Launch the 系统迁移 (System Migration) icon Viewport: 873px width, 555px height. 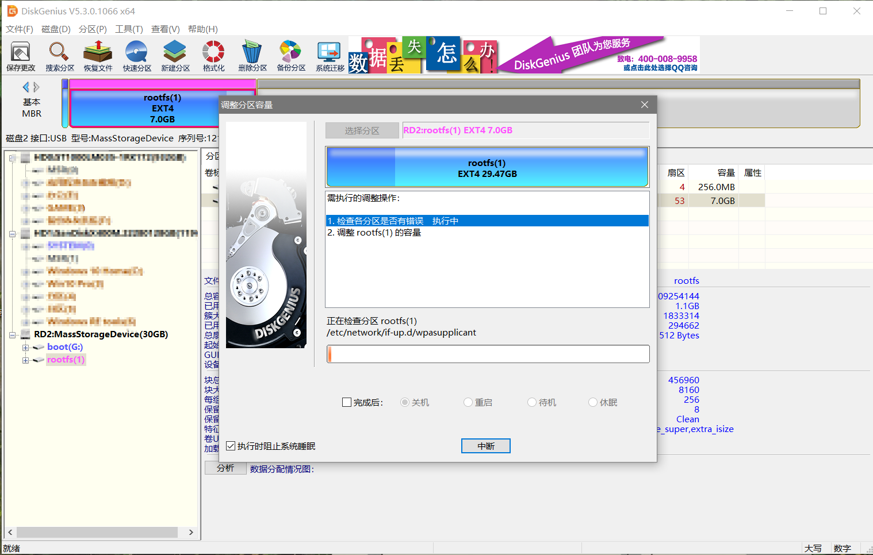(330, 56)
